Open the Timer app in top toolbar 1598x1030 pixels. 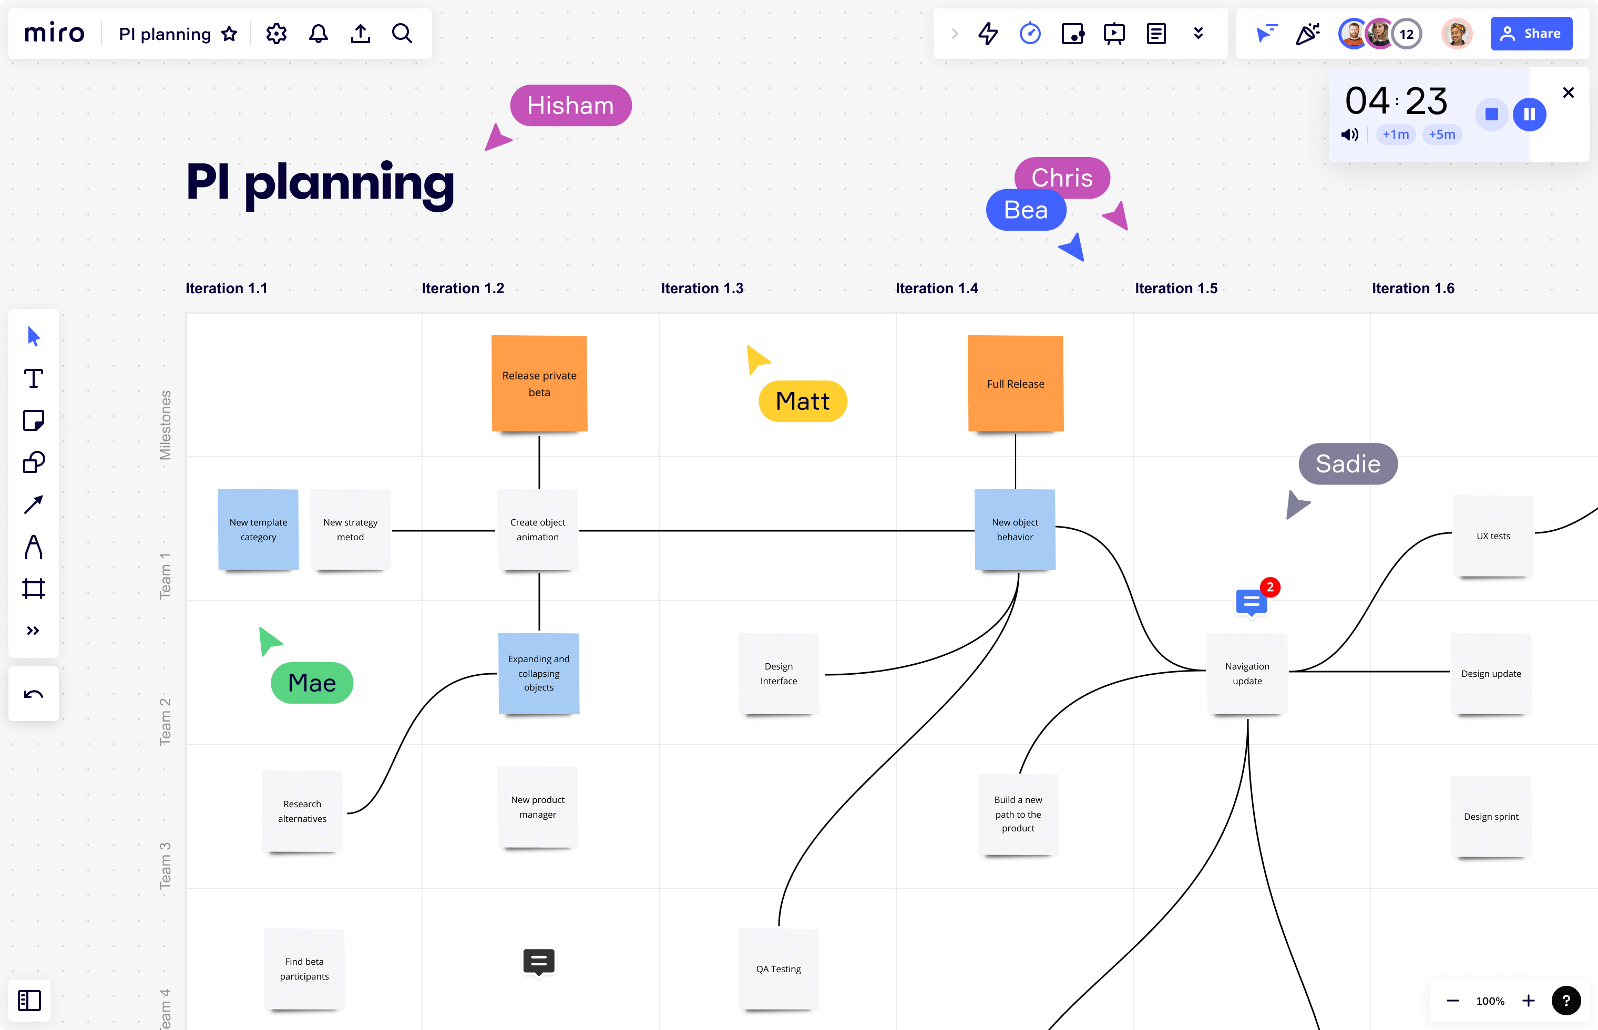pyautogui.click(x=1030, y=34)
